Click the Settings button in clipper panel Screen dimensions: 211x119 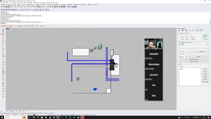pos(198,57)
